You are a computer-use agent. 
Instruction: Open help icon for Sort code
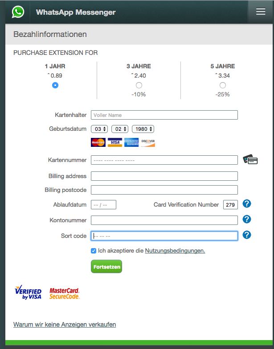247,235
